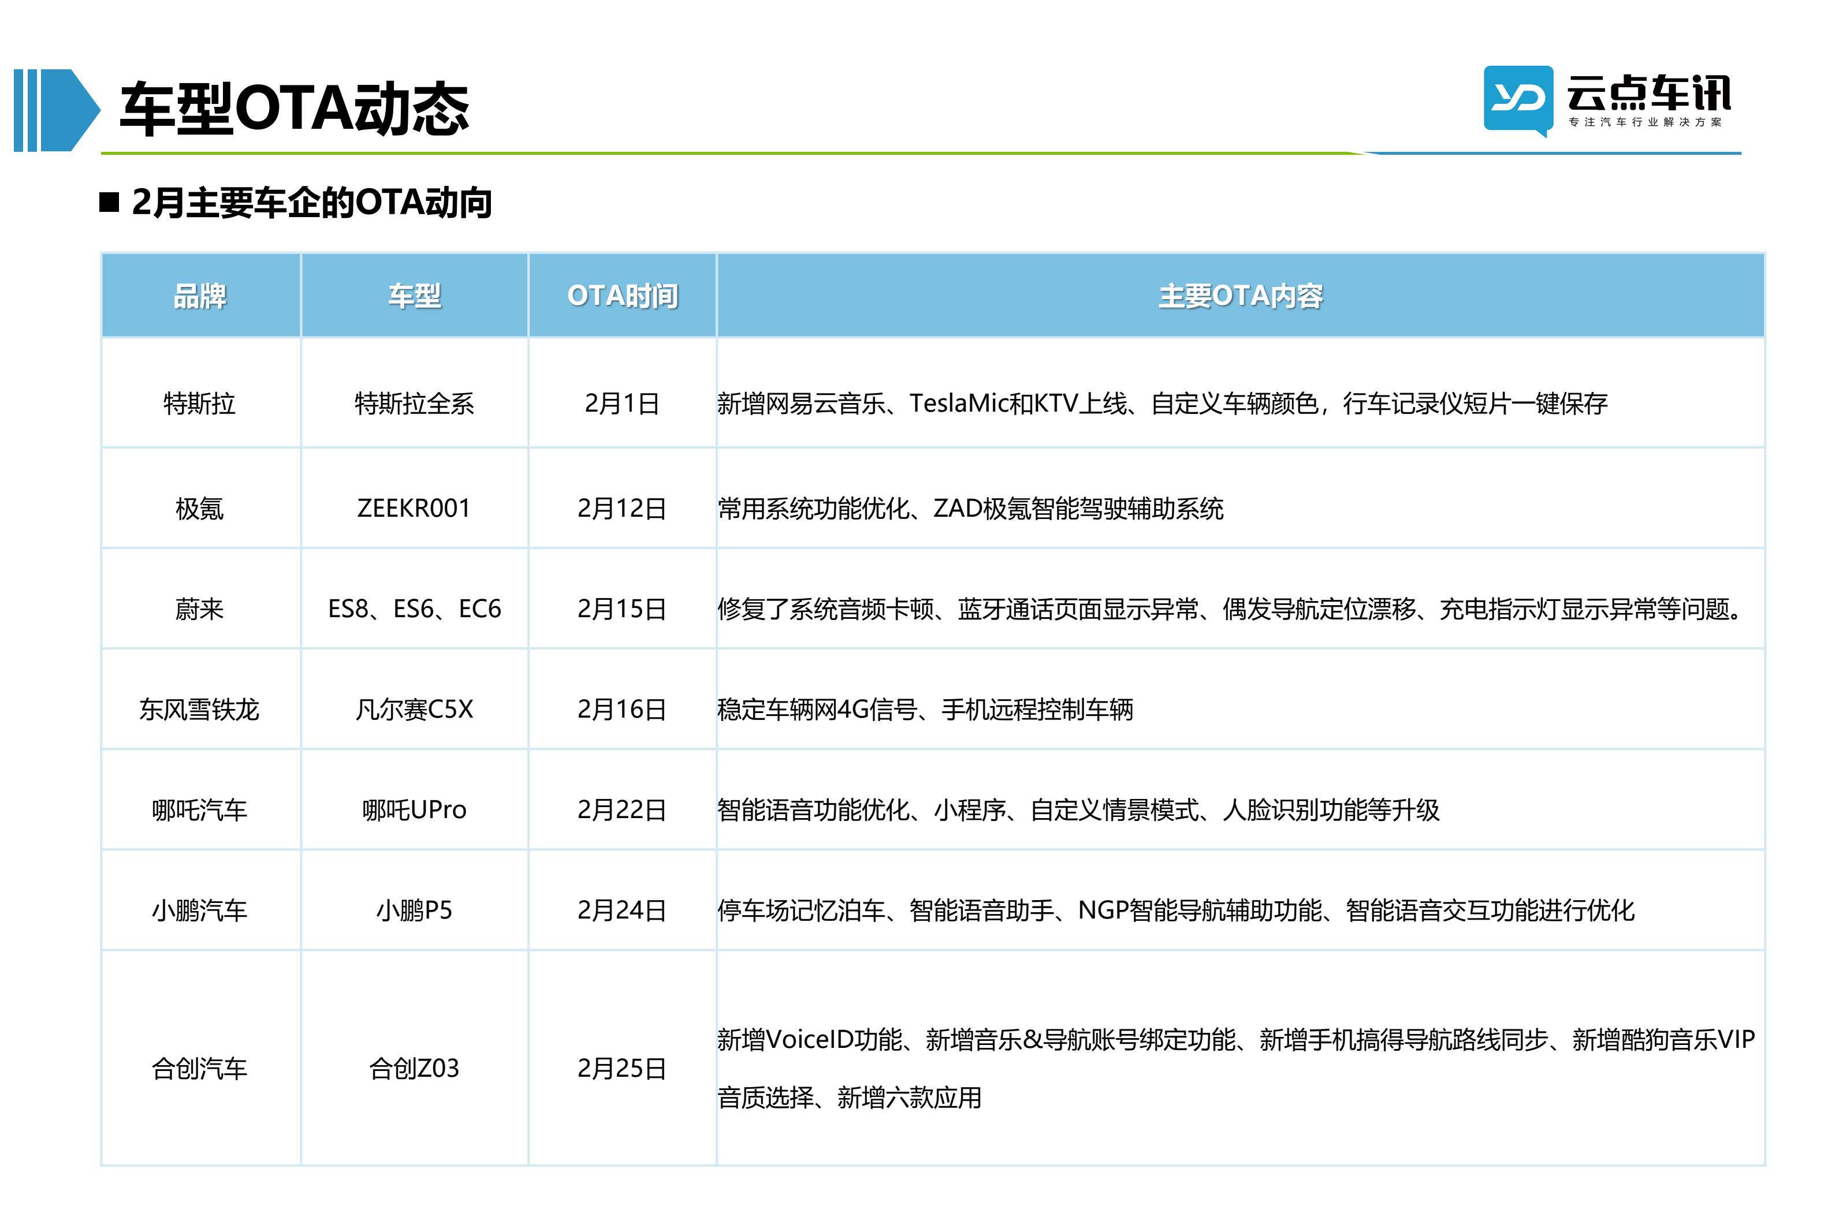Viewport: 1843px width, 1228px height.
Task: Select the 哪吒汽车 brand cell
Action: (200, 800)
